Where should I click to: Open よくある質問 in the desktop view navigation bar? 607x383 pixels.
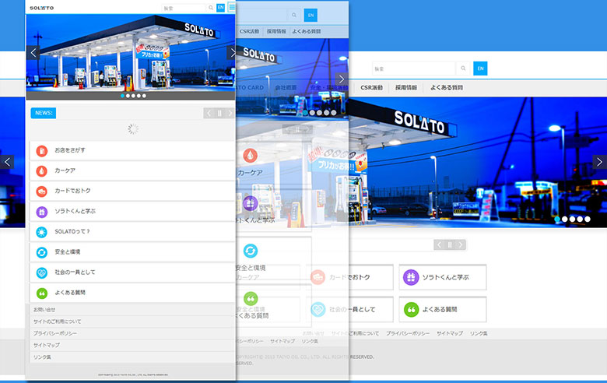pos(447,88)
